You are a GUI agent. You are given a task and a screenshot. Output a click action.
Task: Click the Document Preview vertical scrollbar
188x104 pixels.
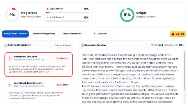click(x=185, y=70)
